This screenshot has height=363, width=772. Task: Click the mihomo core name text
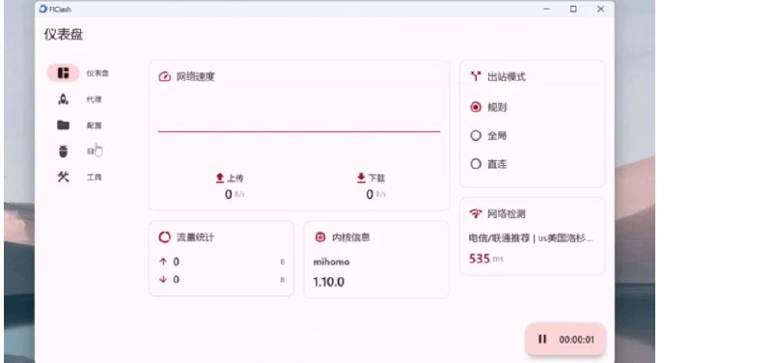pyautogui.click(x=331, y=262)
